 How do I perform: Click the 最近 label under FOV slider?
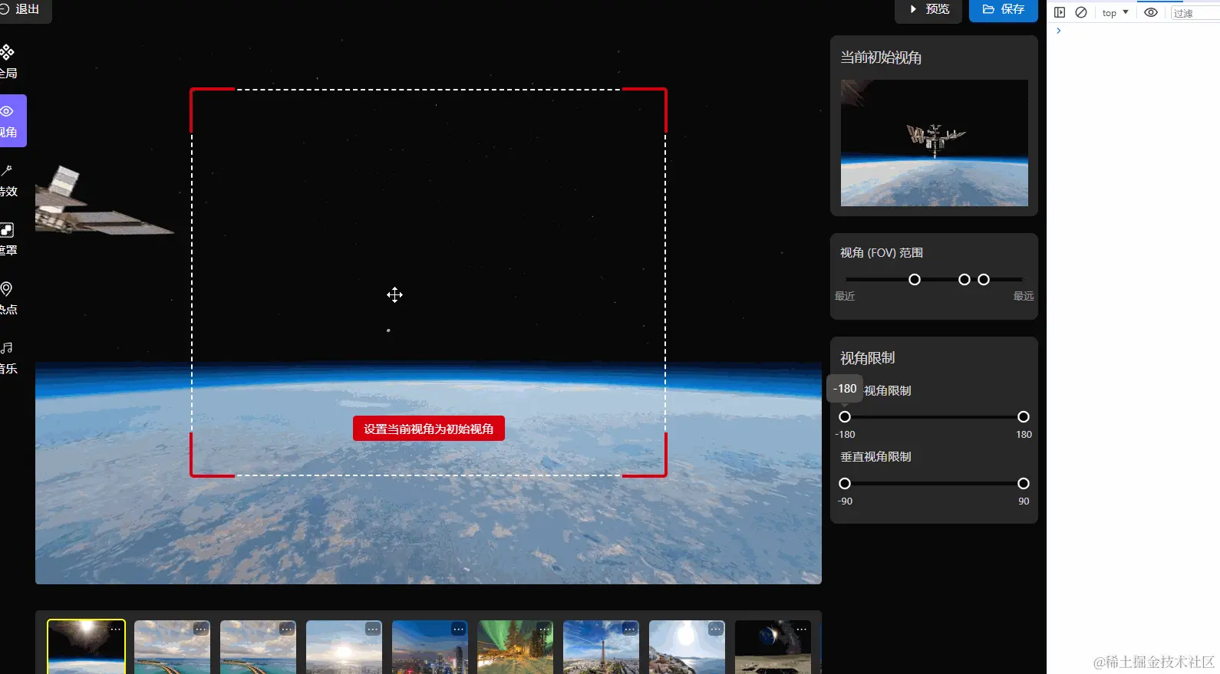pos(845,296)
